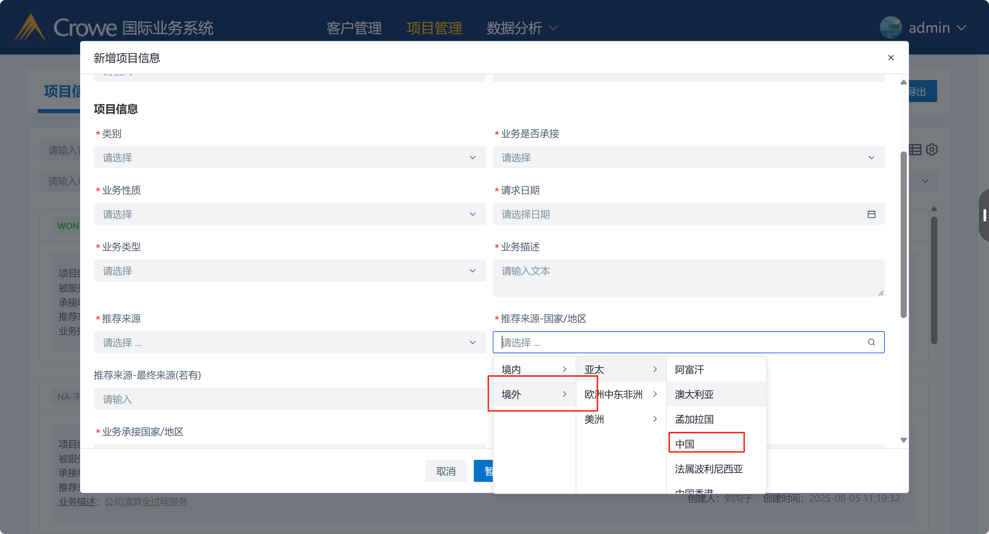Open the 类别 dropdown
The width and height of the screenshot is (989, 534).
[x=289, y=157]
